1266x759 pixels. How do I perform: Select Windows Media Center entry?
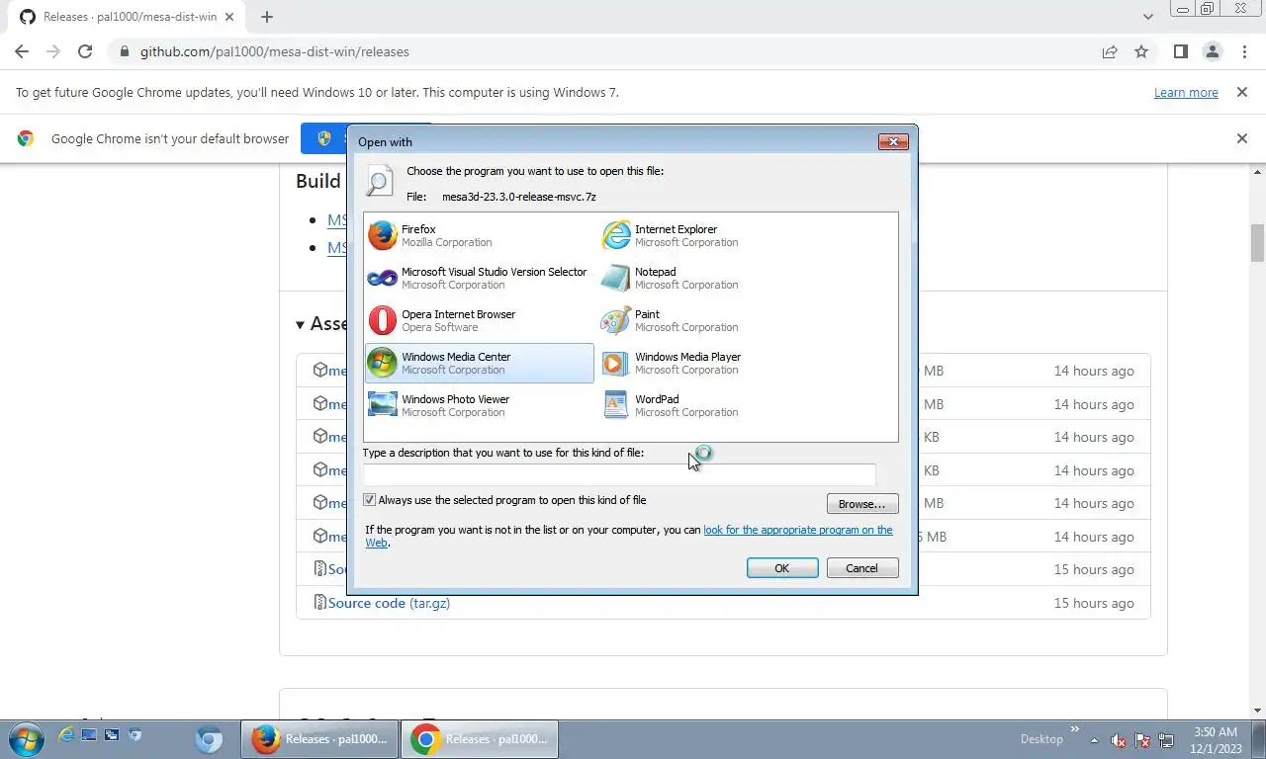point(480,363)
